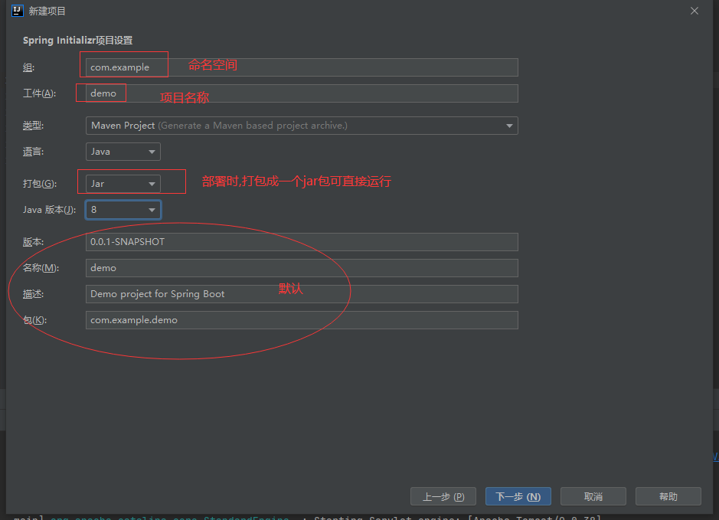Click the 包(K): label
719x520 pixels.
(35, 321)
